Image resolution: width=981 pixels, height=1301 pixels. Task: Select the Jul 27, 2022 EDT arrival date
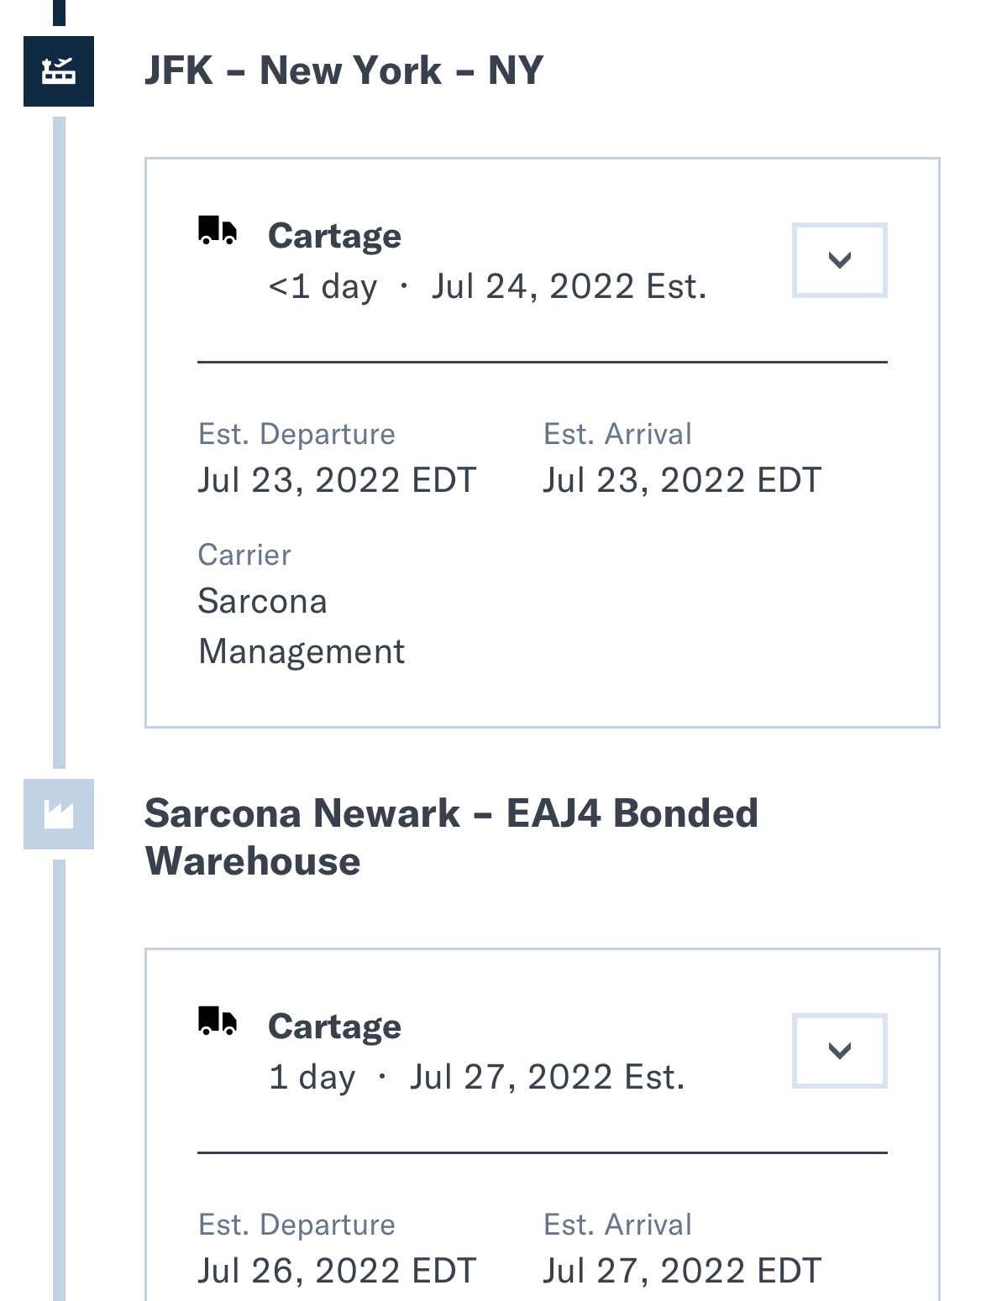(682, 1271)
